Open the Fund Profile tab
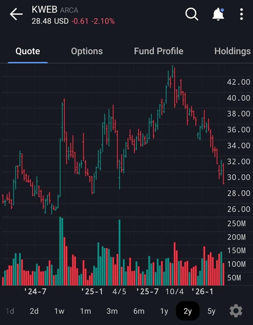 [159, 51]
